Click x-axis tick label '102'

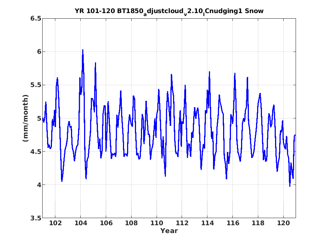55,223
